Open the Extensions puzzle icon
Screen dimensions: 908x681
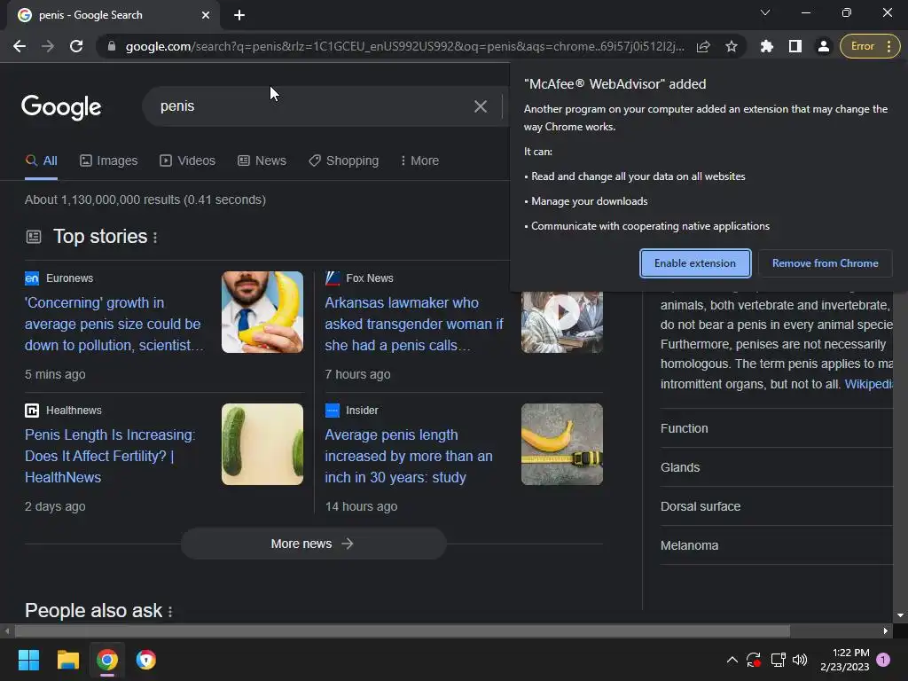coord(767,46)
